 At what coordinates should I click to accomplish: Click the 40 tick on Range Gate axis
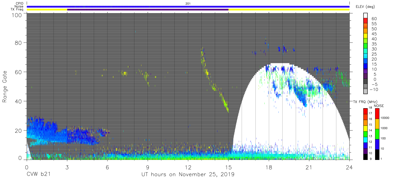point(18,101)
